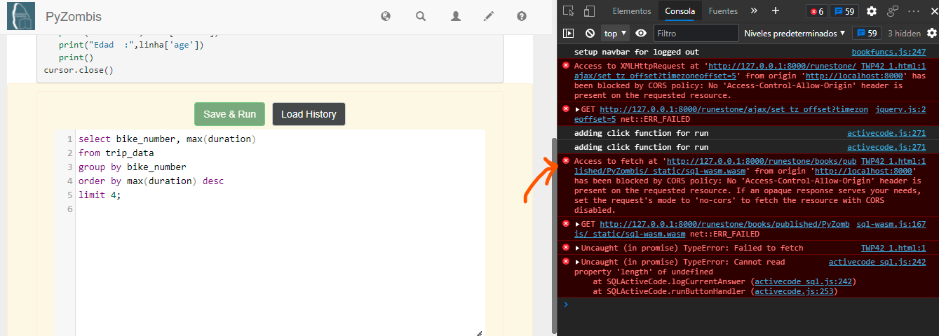Screen dimensions: 939x336
Task: Toggle the live expression eye icon
Action: [641, 33]
